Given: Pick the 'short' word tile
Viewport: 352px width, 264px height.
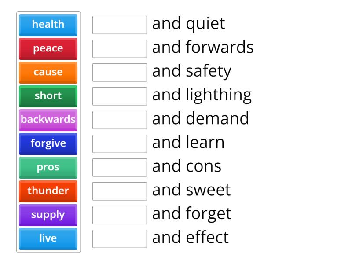Looking at the screenshot, I should click(48, 96).
